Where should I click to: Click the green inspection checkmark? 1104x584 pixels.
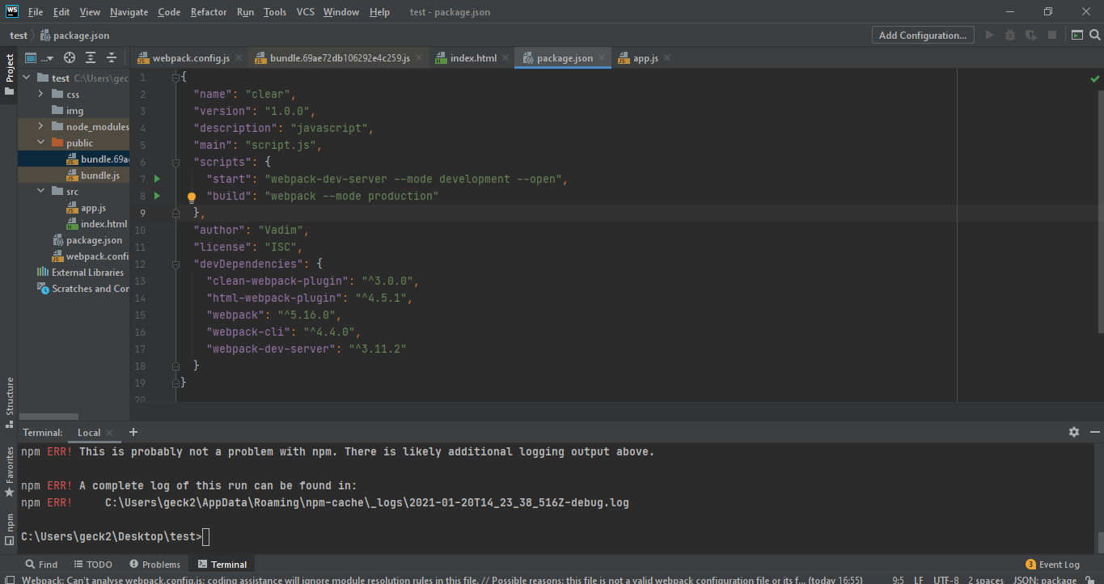[1094, 78]
